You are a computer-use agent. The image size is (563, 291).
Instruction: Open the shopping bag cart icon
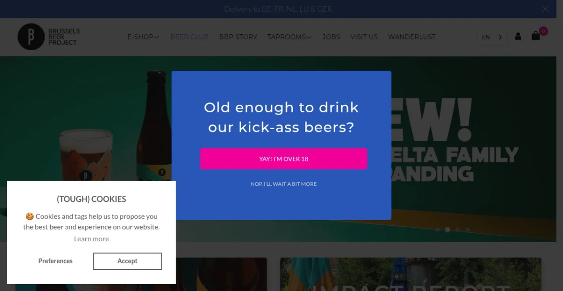pos(535,36)
